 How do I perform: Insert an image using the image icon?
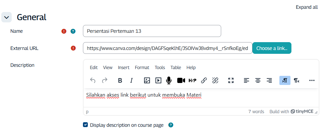coord(147,80)
